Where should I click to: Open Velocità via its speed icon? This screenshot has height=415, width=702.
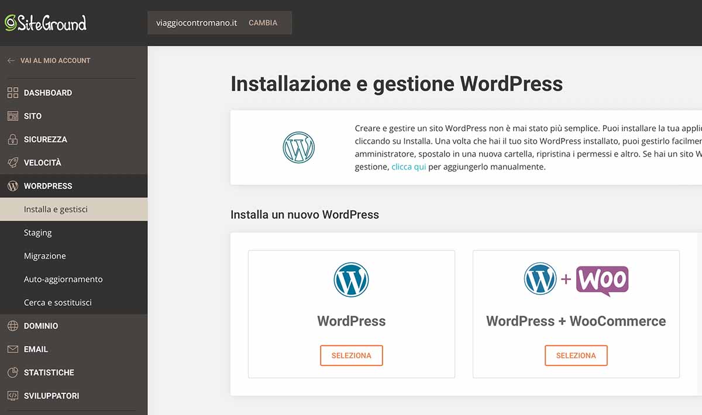(13, 162)
